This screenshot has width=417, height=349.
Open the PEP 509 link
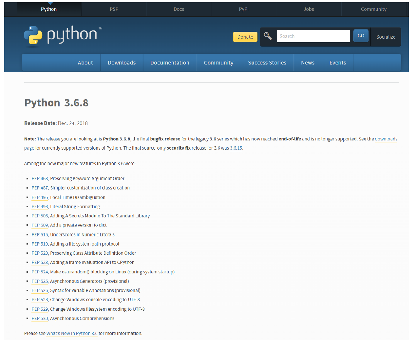(x=40, y=225)
